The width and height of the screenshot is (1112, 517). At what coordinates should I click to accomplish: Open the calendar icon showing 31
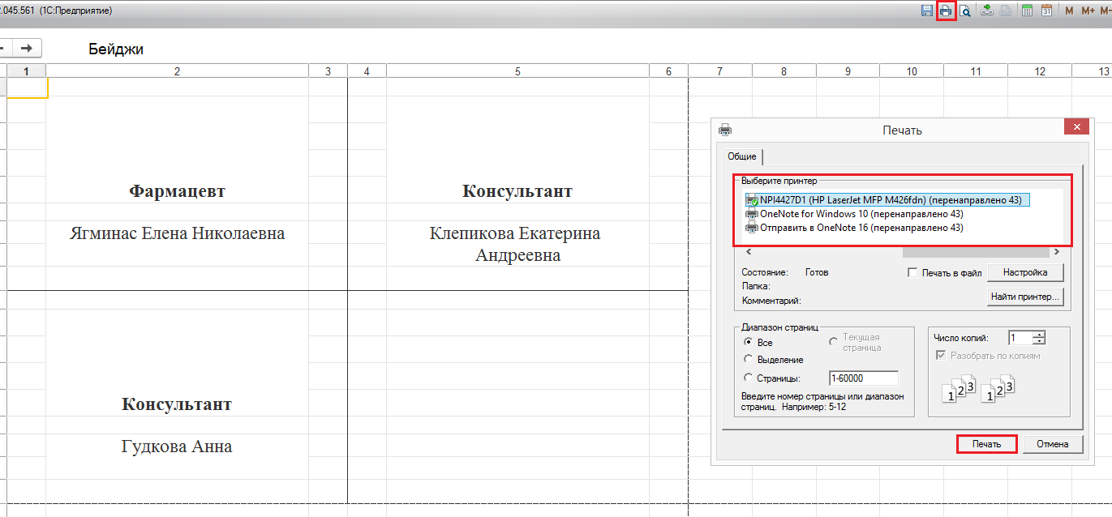point(1046,11)
